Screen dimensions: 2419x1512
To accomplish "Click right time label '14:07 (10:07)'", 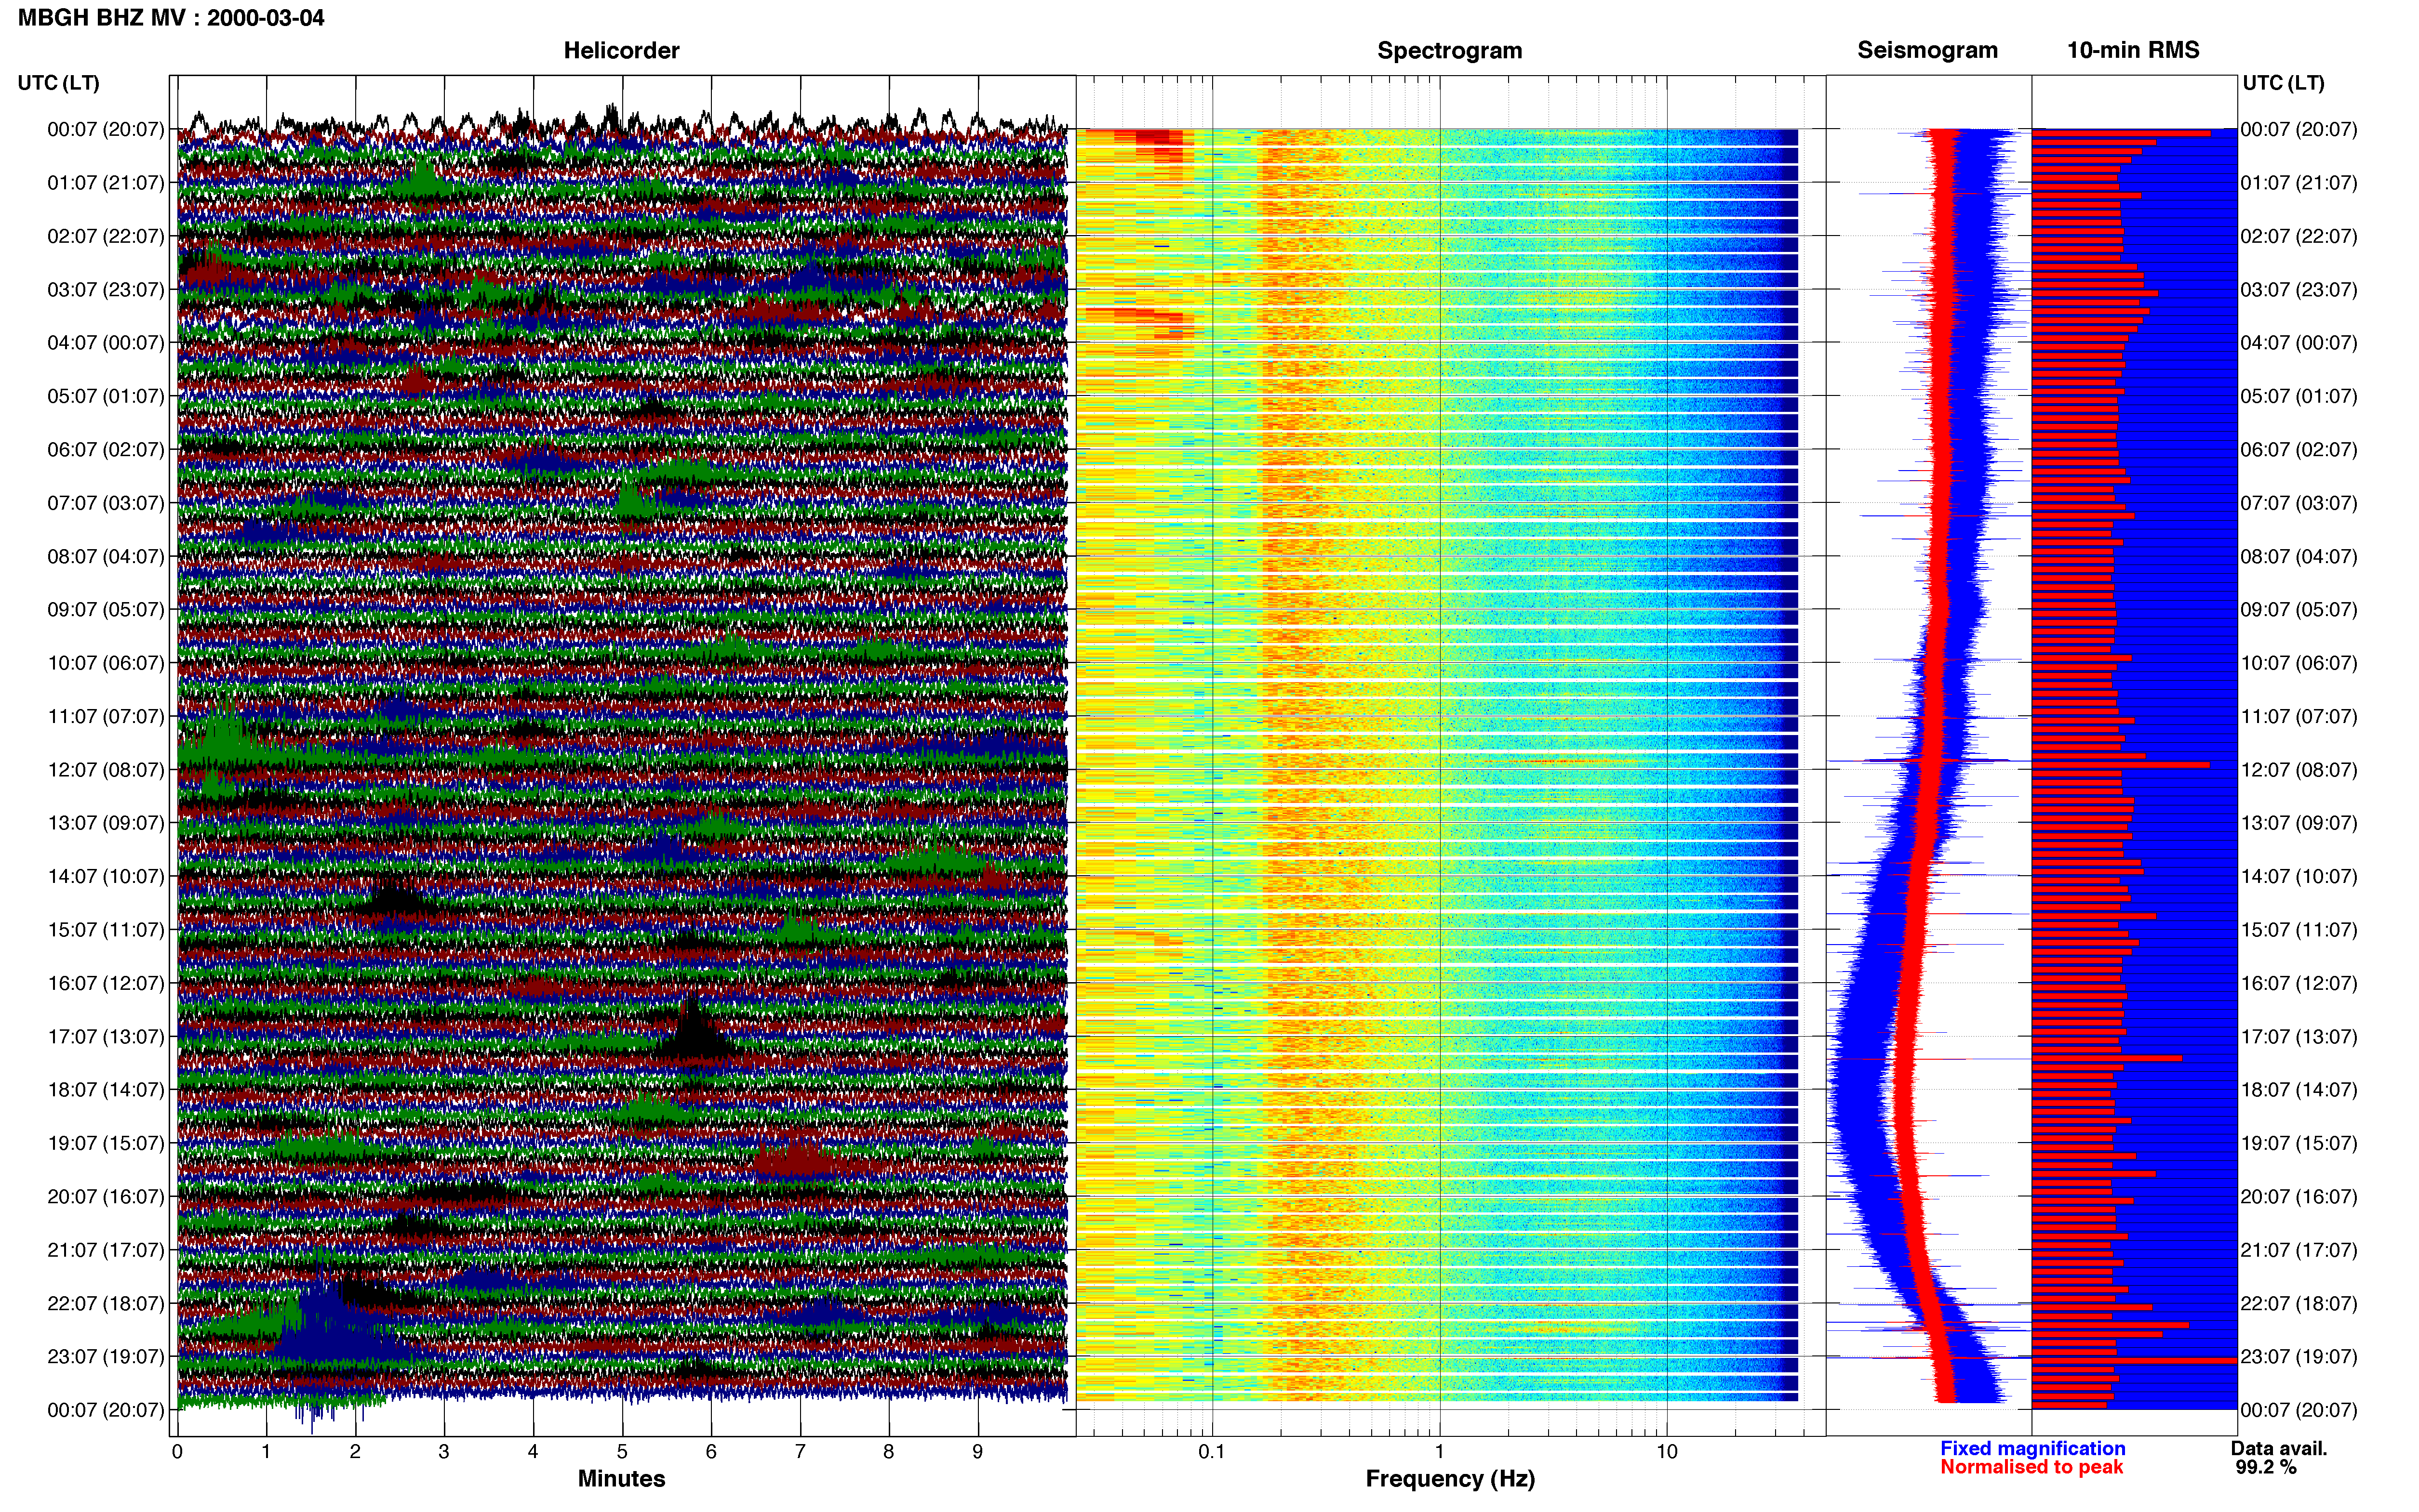I will point(2299,877).
